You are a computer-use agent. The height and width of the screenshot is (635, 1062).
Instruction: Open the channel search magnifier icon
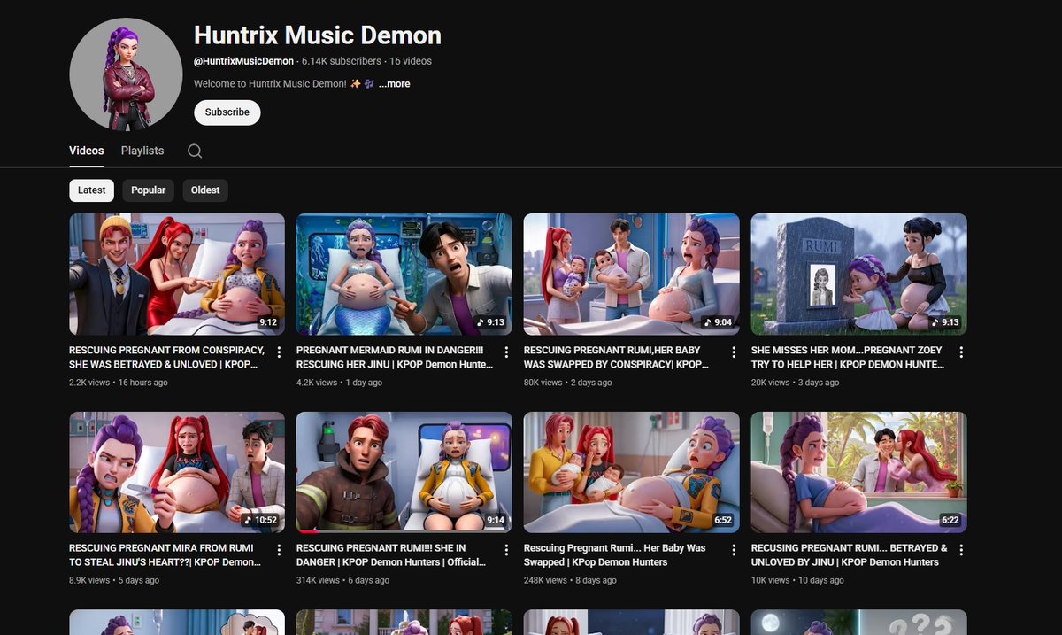[194, 151]
